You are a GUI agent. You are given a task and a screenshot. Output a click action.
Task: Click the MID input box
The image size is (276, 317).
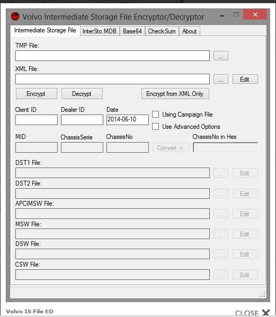click(x=37, y=147)
